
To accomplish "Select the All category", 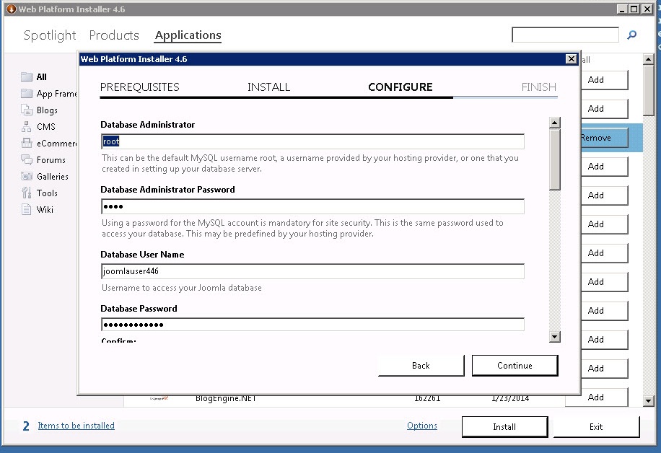I will [41, 76].
